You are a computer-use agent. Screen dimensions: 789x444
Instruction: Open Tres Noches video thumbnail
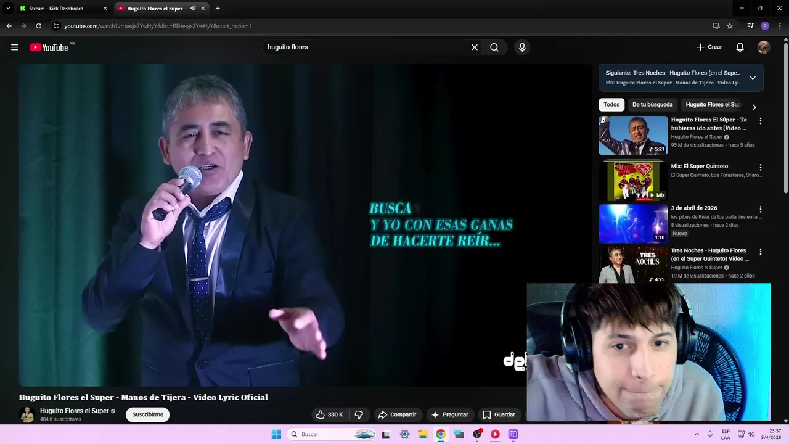point(633,265)
